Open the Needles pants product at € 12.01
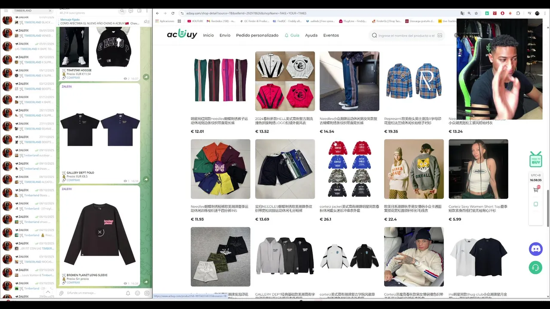The width and height of the screenshot is (550, 309). click(220, 81)
